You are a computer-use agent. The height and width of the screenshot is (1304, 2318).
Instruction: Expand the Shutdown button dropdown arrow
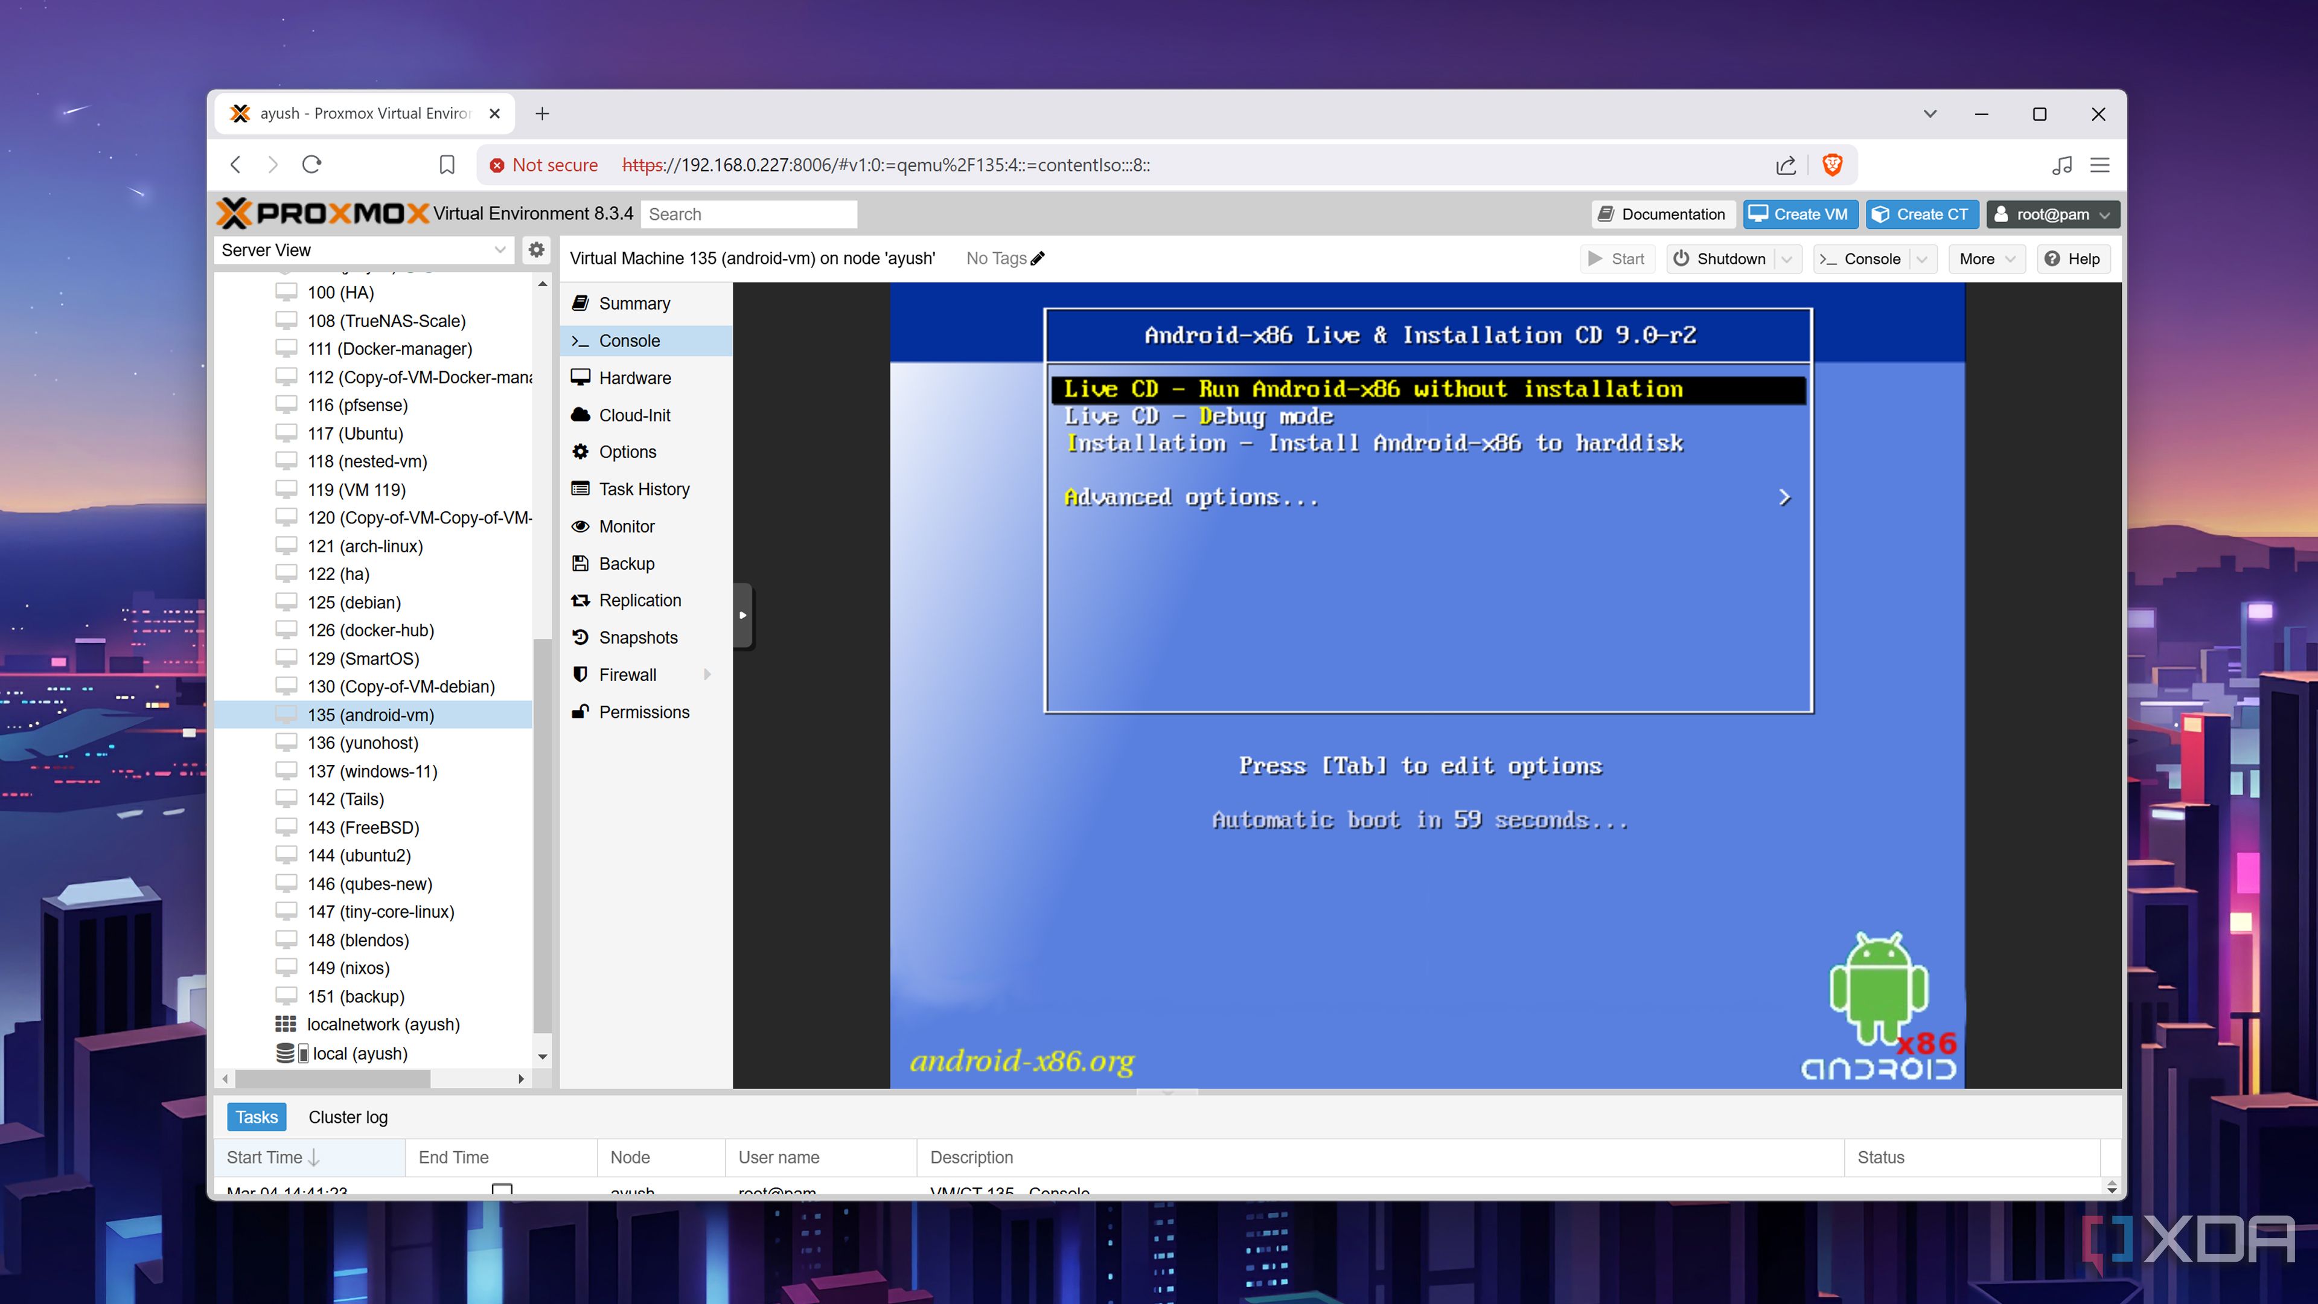click(1787, 259)
